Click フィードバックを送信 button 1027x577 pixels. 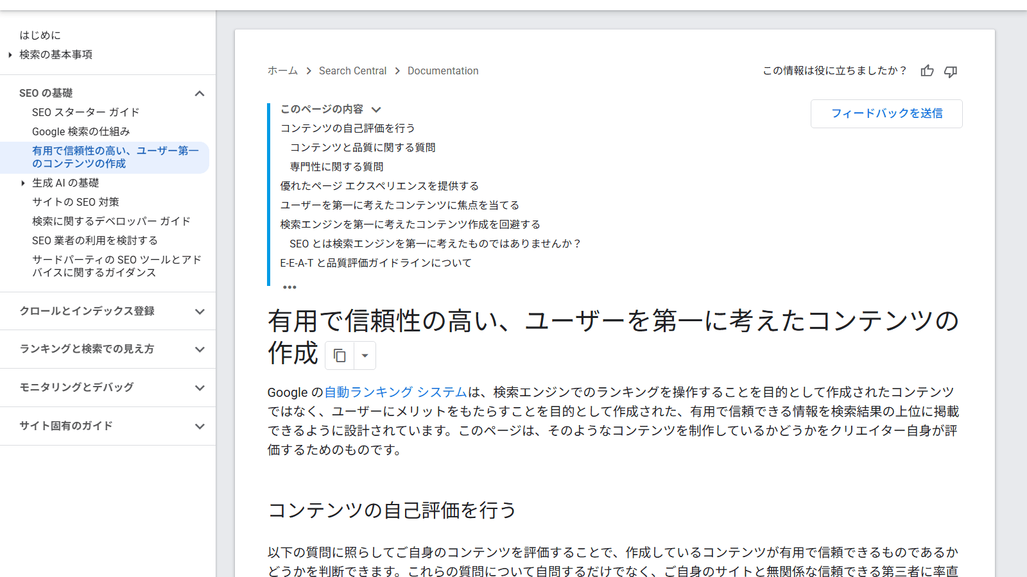pos(886,113)
